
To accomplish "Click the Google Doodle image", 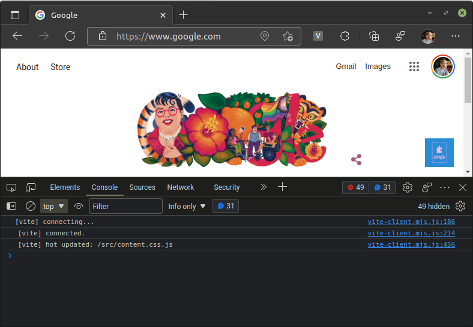I will coord(232,129).
